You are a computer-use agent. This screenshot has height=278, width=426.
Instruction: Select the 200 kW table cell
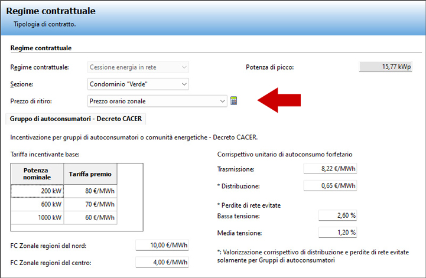[36, 191]
